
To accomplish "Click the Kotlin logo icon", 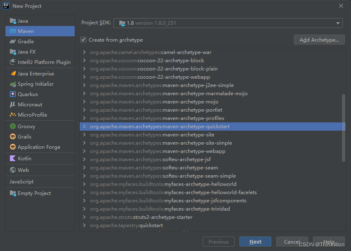I will pos(13,158).
